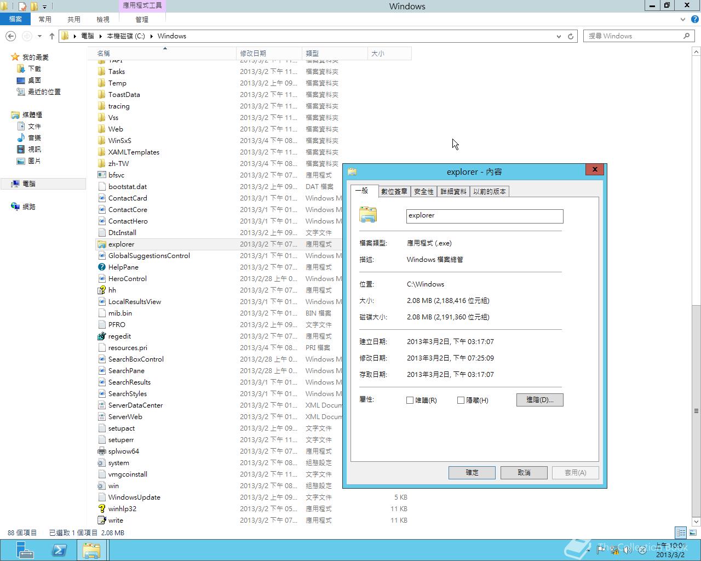
Task: Select 音樂 library in the navigation pane
Action: 35,138
